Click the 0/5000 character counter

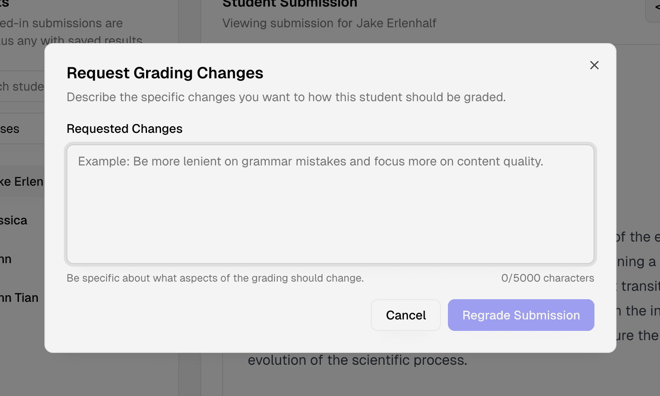pos(547,278)
